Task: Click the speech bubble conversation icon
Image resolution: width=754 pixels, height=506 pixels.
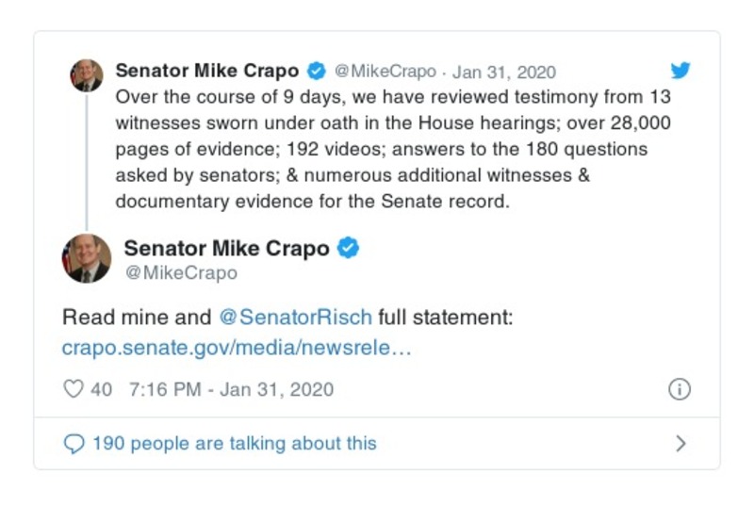Action: [x=73, y=444]
